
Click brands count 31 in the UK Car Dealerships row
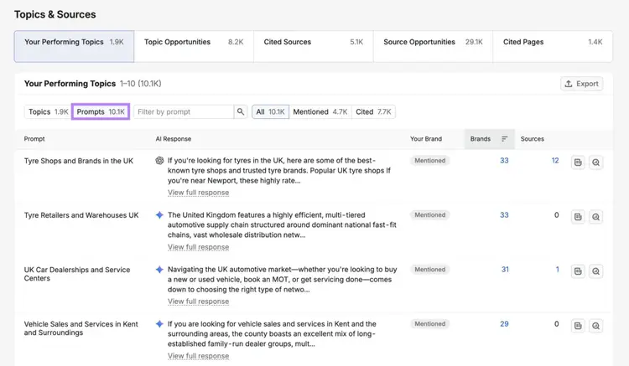pyautogui.click(x=505, y=270)
